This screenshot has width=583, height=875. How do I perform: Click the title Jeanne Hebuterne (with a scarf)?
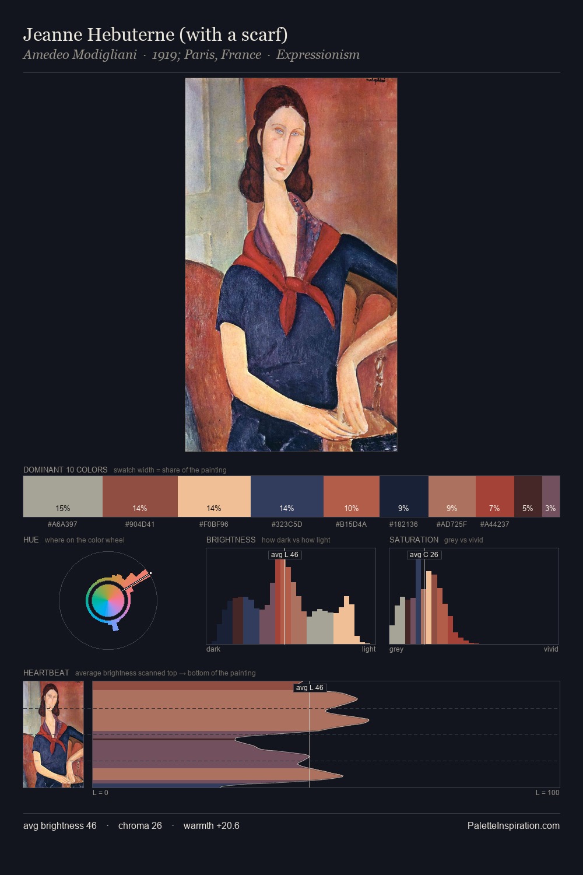tap(156, 34)
